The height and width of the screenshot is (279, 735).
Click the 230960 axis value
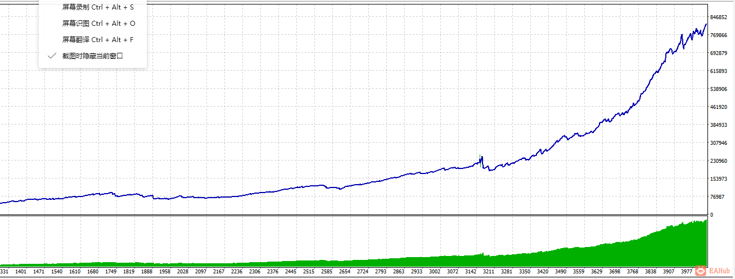719,161
